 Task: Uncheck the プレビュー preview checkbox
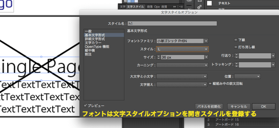(85, 106)
